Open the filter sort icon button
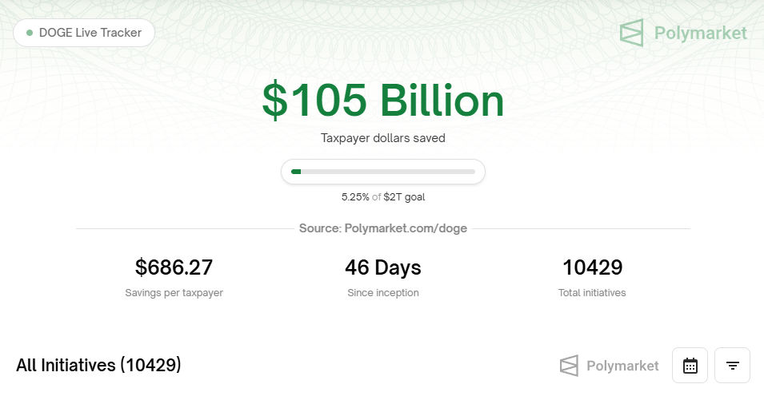Image resolution: width=764 pixels, height=396 pixels. [x=732, y=366]
